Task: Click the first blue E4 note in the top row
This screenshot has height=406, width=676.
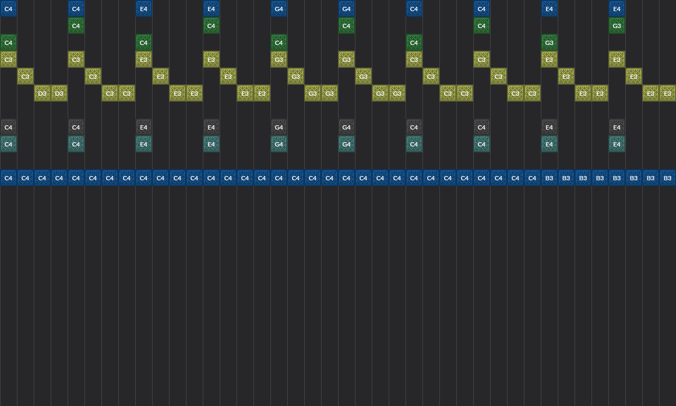Action: pos(144,8)
